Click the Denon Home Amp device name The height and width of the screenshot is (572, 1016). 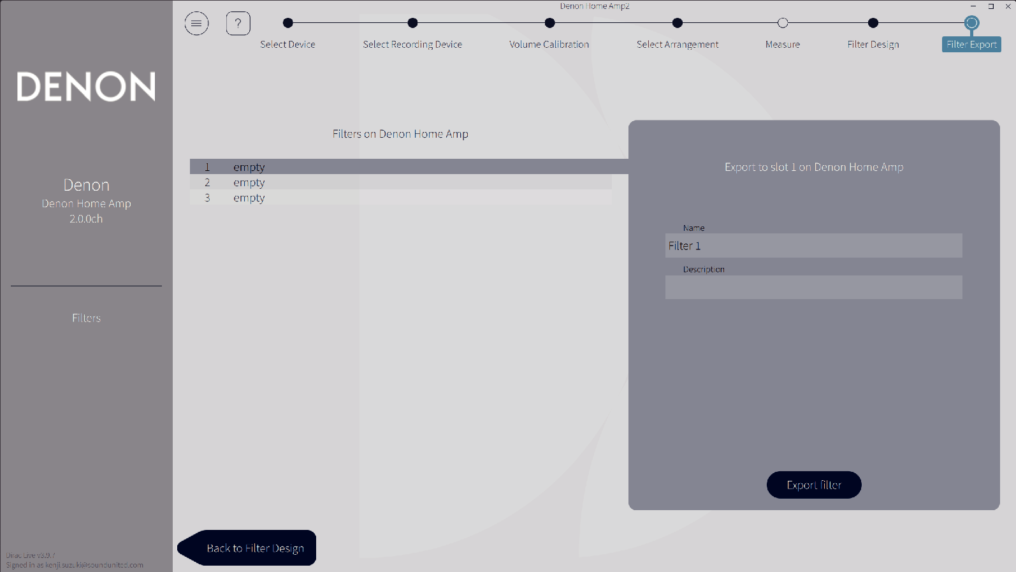pos(86,203)
